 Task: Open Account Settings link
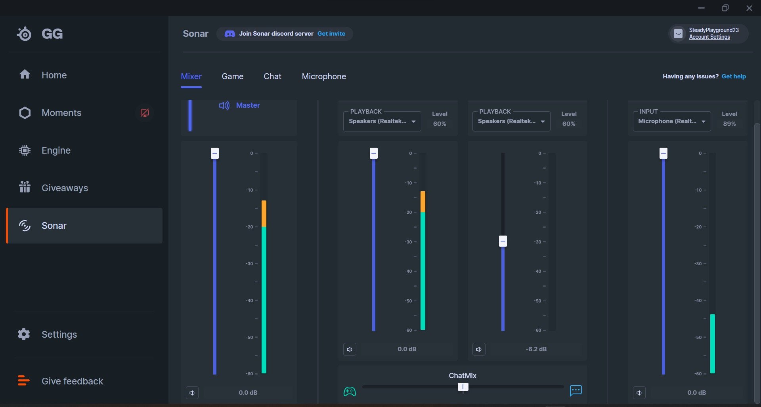[709, 37]
